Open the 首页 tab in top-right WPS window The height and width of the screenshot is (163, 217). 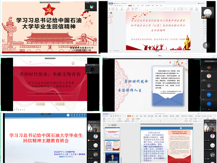pyautogui.click(x=111, y=3)
